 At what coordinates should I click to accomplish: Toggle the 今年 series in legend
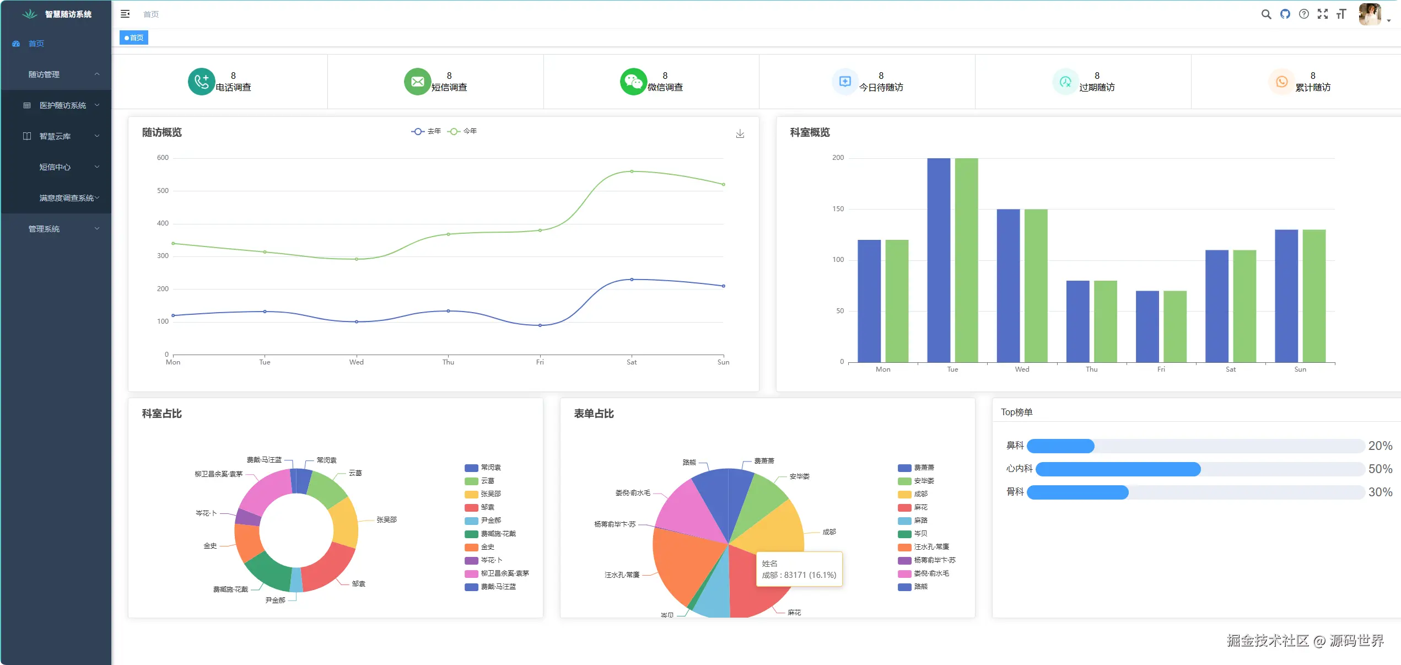point(462,131)
